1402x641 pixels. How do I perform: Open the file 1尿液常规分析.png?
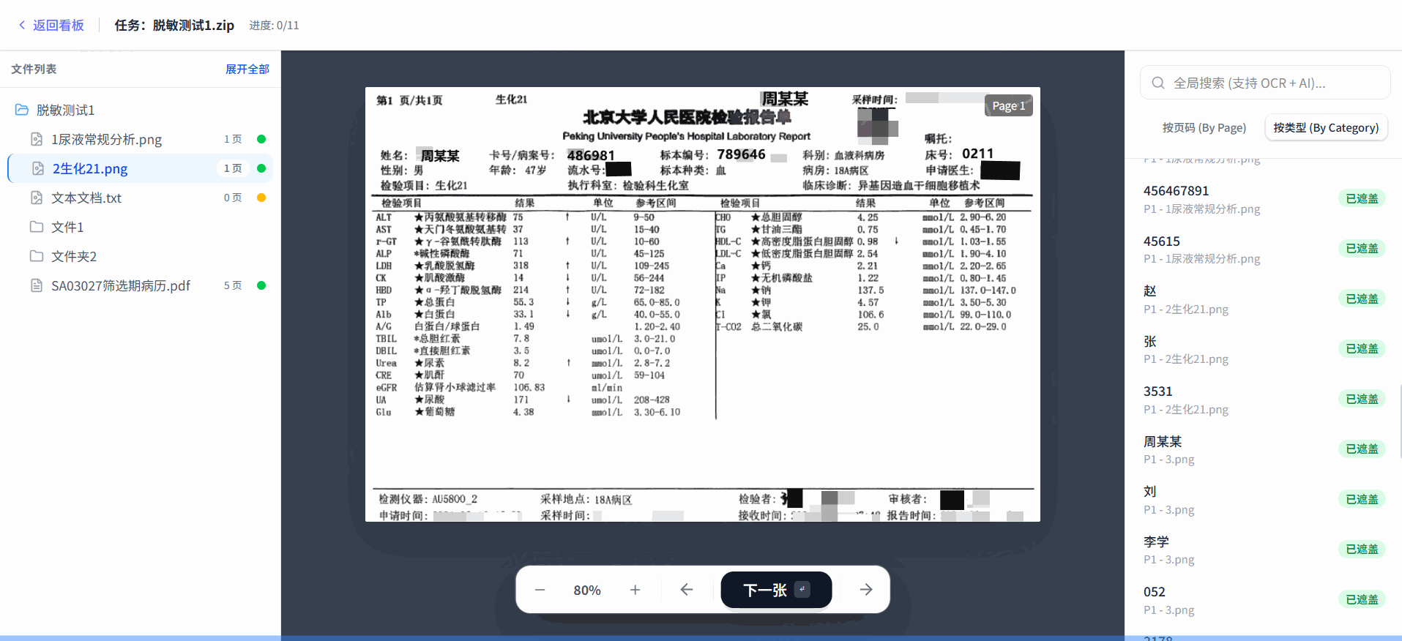tap(106, 139)
